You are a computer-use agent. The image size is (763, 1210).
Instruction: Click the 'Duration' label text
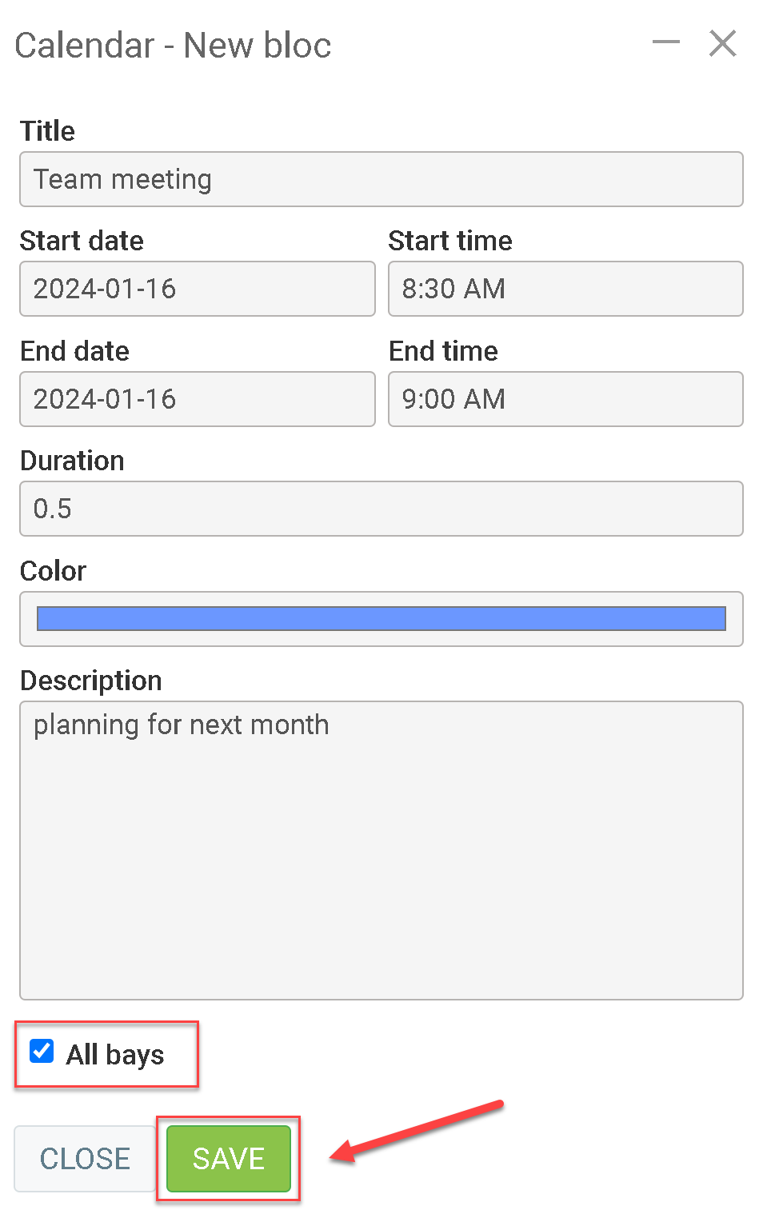(x=72, y=461)
